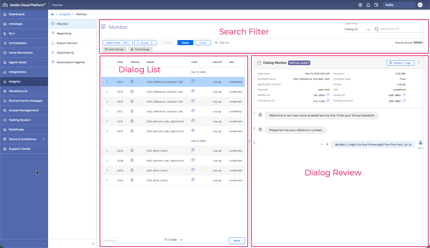Collapse the secondary Insights sidebar
Image resolution: width=430 pixels, height=248 pixels.
tap(93, 243)
